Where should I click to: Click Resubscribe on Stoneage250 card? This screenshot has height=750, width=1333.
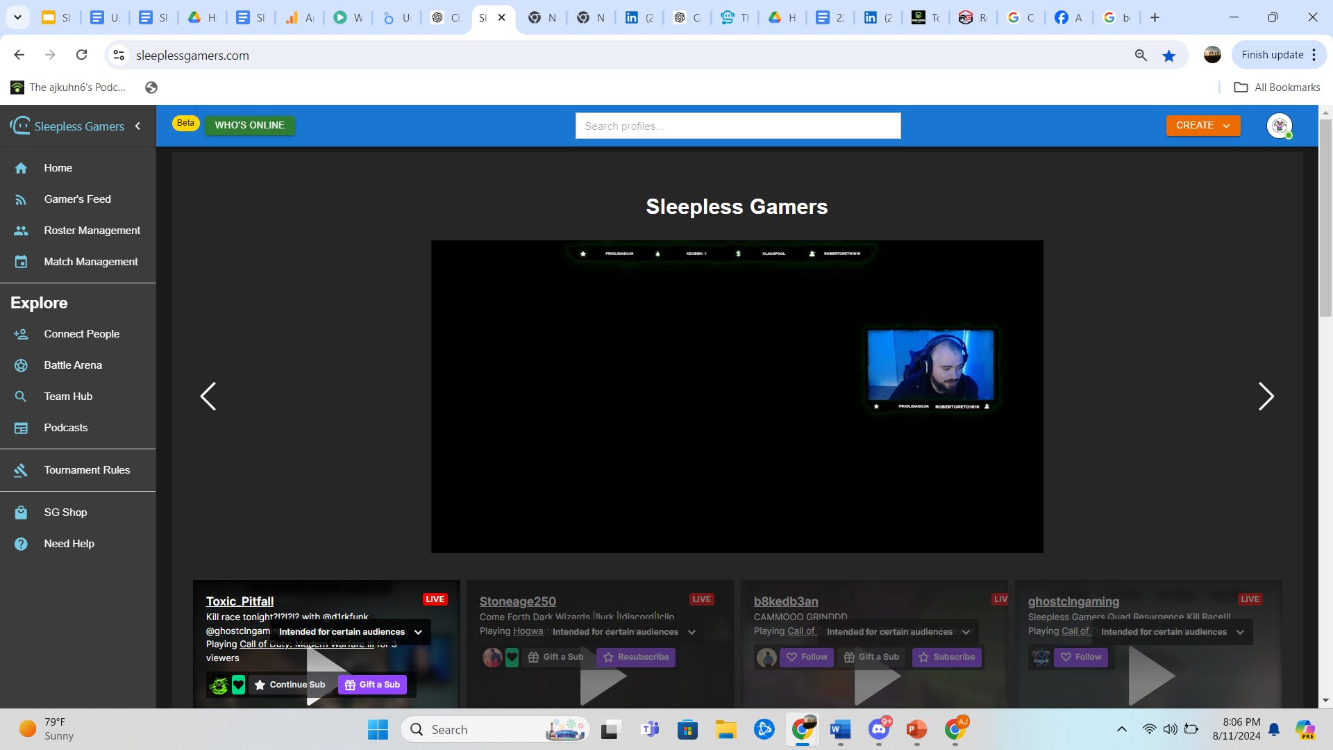[636, 657]
